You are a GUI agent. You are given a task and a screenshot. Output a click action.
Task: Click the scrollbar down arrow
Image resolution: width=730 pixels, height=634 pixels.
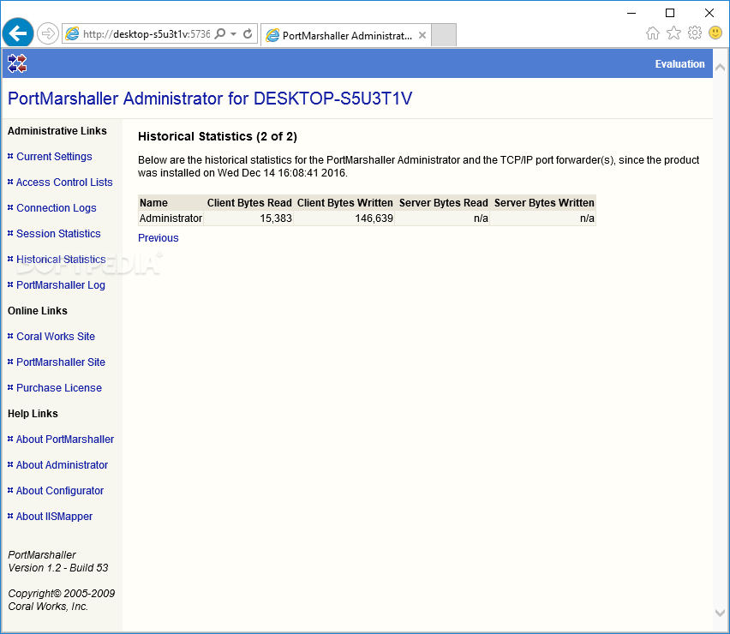tap(720, 613)
